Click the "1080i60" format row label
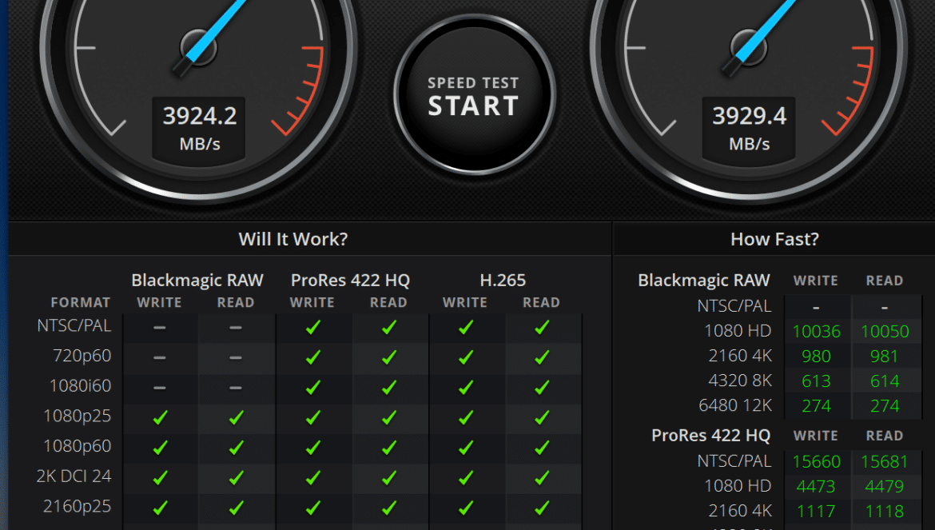Viewport: 935px width, 530px height. tap(81, 386)
